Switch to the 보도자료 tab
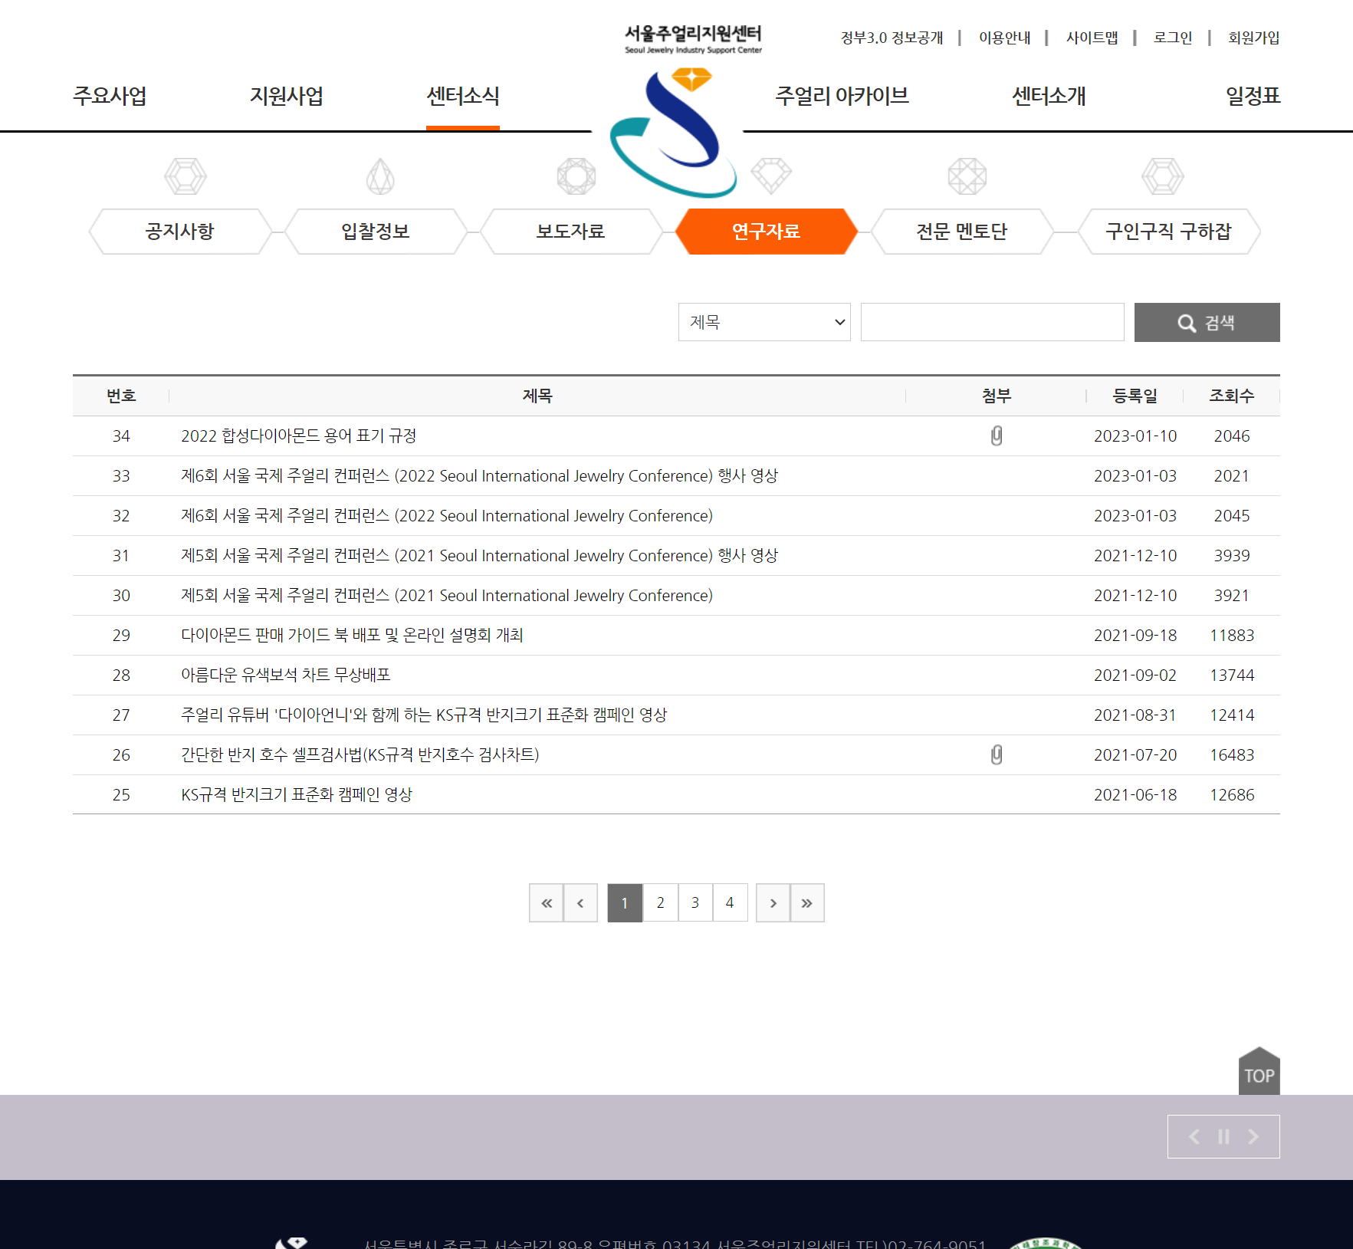This screenshot has height=1249, width=1353. [570, 232]
